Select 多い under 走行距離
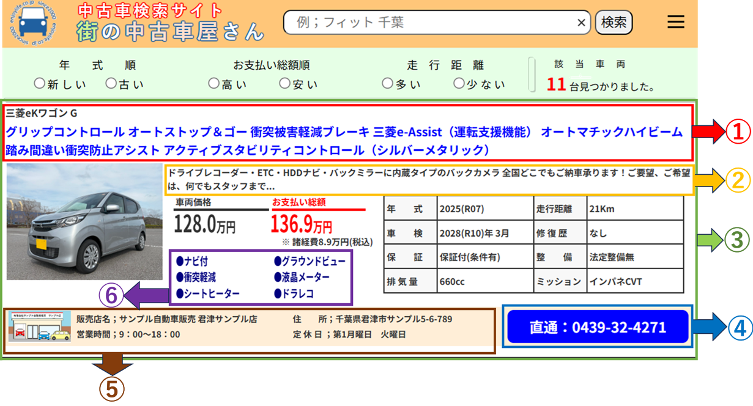Viewport: 753px width, 406px height. click(x=387, y=84)
